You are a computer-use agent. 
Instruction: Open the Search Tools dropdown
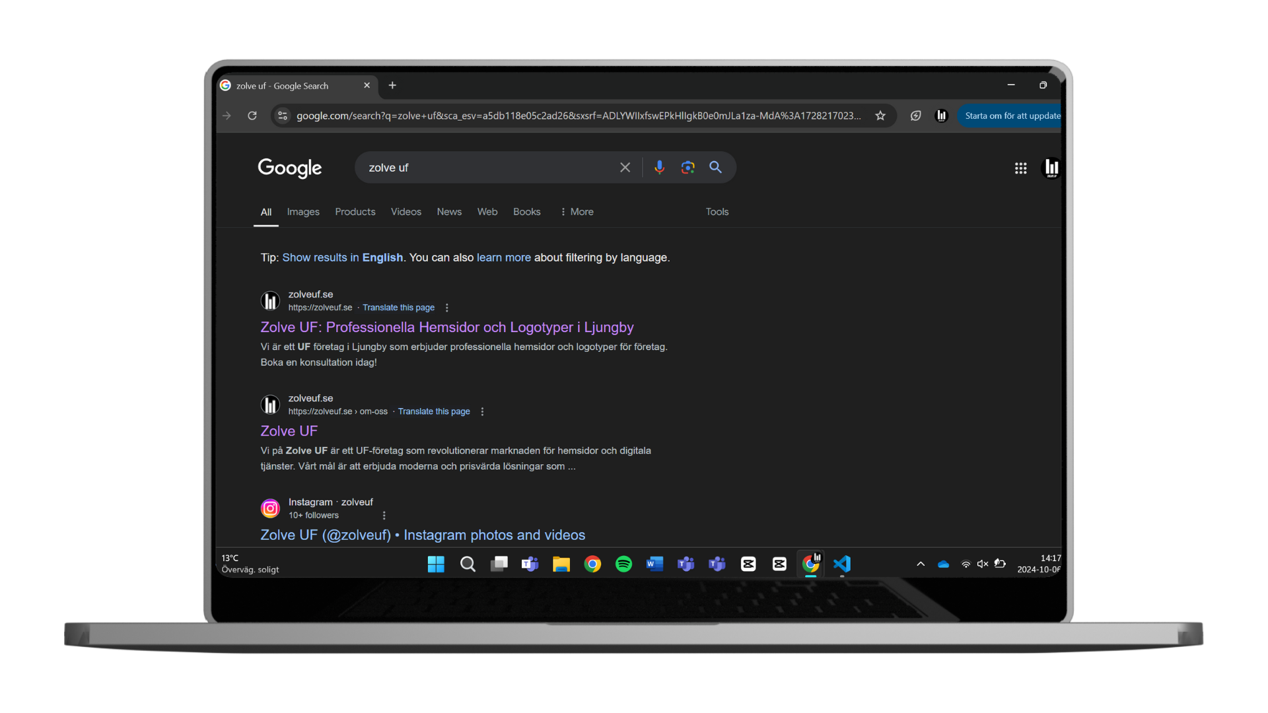pyautogui.click(x=717, y=211)
